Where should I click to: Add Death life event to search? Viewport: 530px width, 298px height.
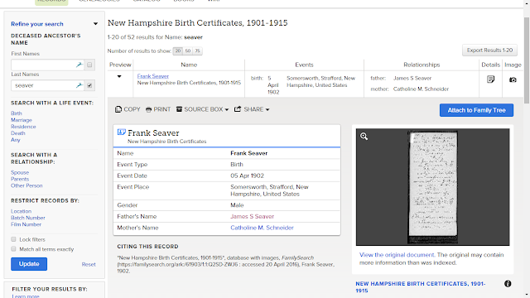pos(18,133)
